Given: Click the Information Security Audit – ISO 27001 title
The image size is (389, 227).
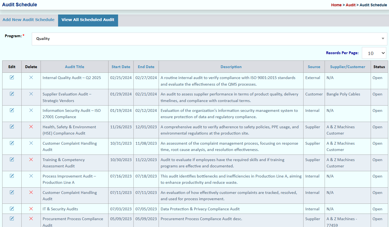Looking at the screenshot, I should click(71, 114).
